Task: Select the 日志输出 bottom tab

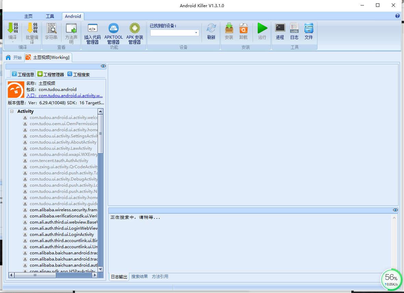Action: coord(119,277)
